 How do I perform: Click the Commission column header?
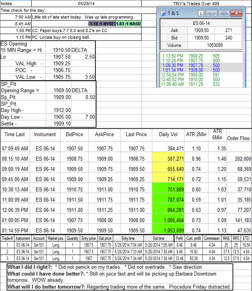pyautogui.click(x=212, y=238)
